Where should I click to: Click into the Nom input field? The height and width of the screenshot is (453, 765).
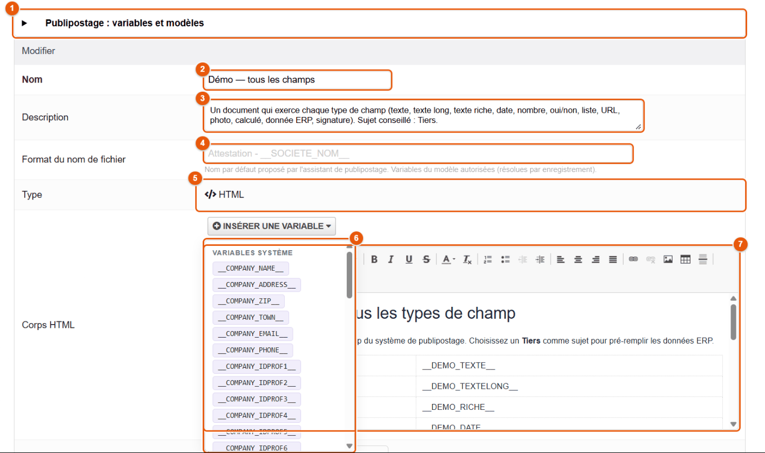coord(298,80)
